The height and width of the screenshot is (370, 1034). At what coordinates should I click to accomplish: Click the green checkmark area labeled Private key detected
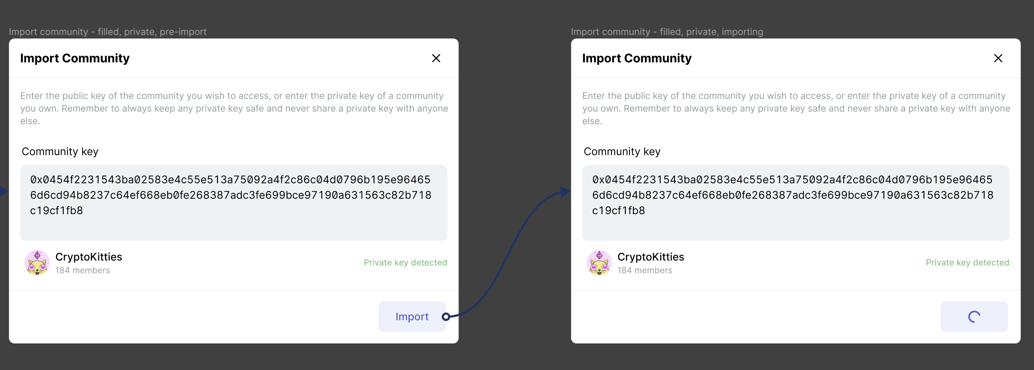(405, 262)
